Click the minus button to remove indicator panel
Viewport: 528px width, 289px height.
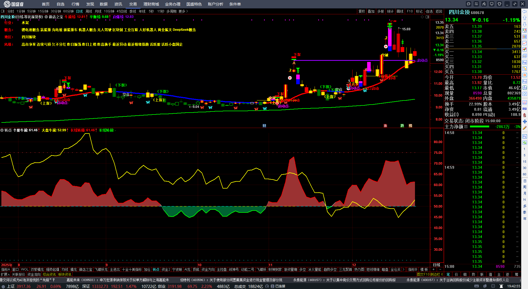(440, 269)
